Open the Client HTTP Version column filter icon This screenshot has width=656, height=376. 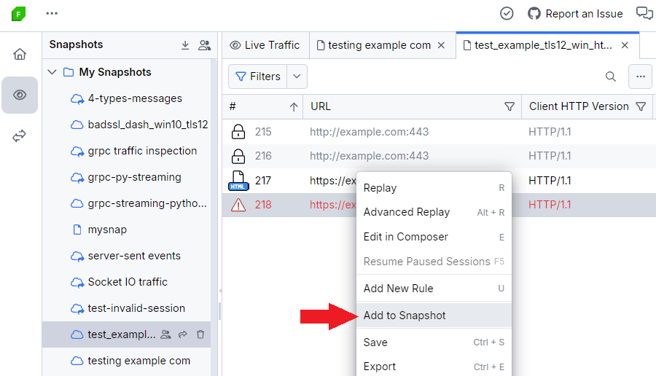(641, 106)
